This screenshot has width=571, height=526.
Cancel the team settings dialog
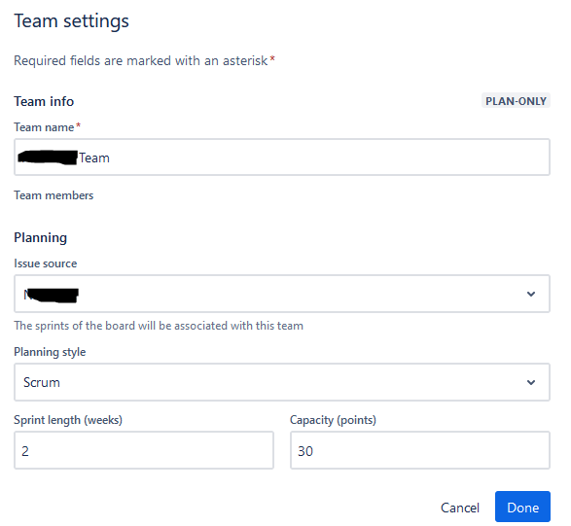(459, 508)
